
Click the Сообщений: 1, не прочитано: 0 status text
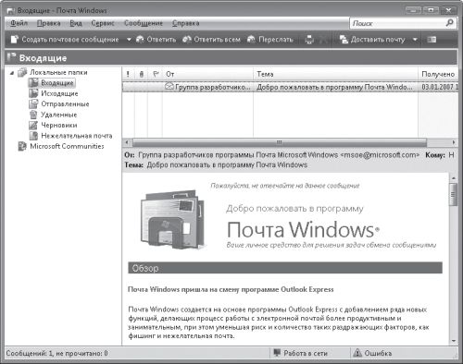[57, 353]
